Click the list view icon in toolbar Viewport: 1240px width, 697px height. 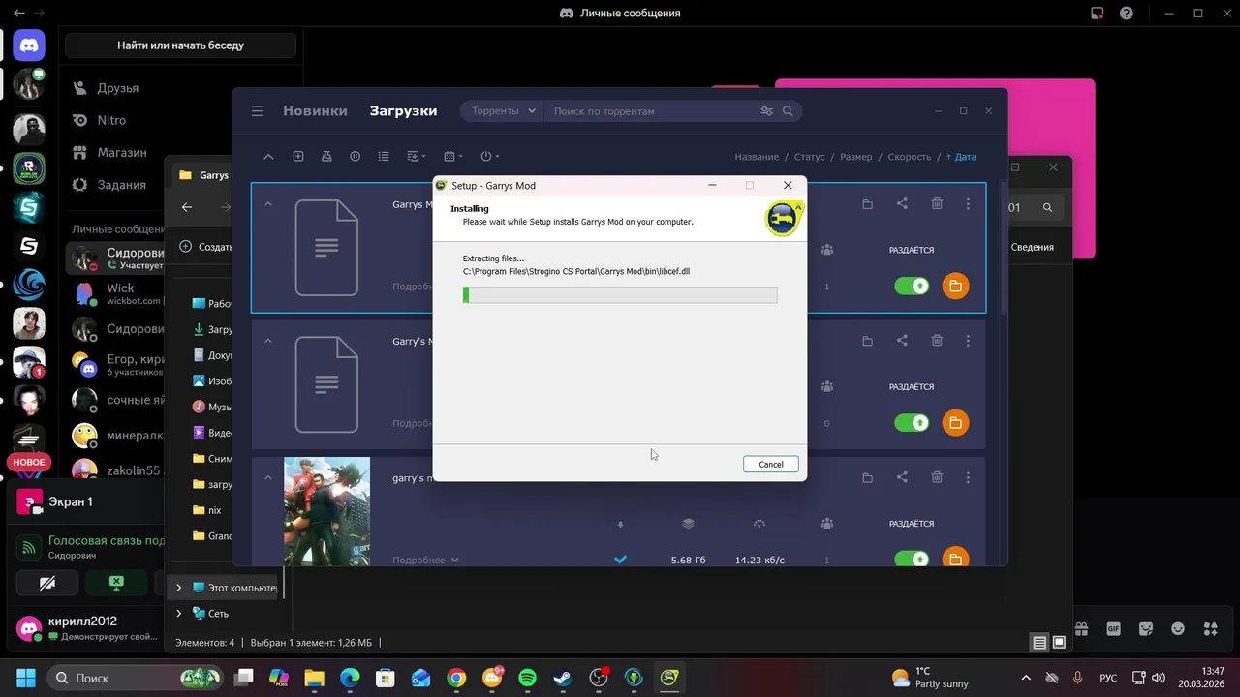[384, 157]
